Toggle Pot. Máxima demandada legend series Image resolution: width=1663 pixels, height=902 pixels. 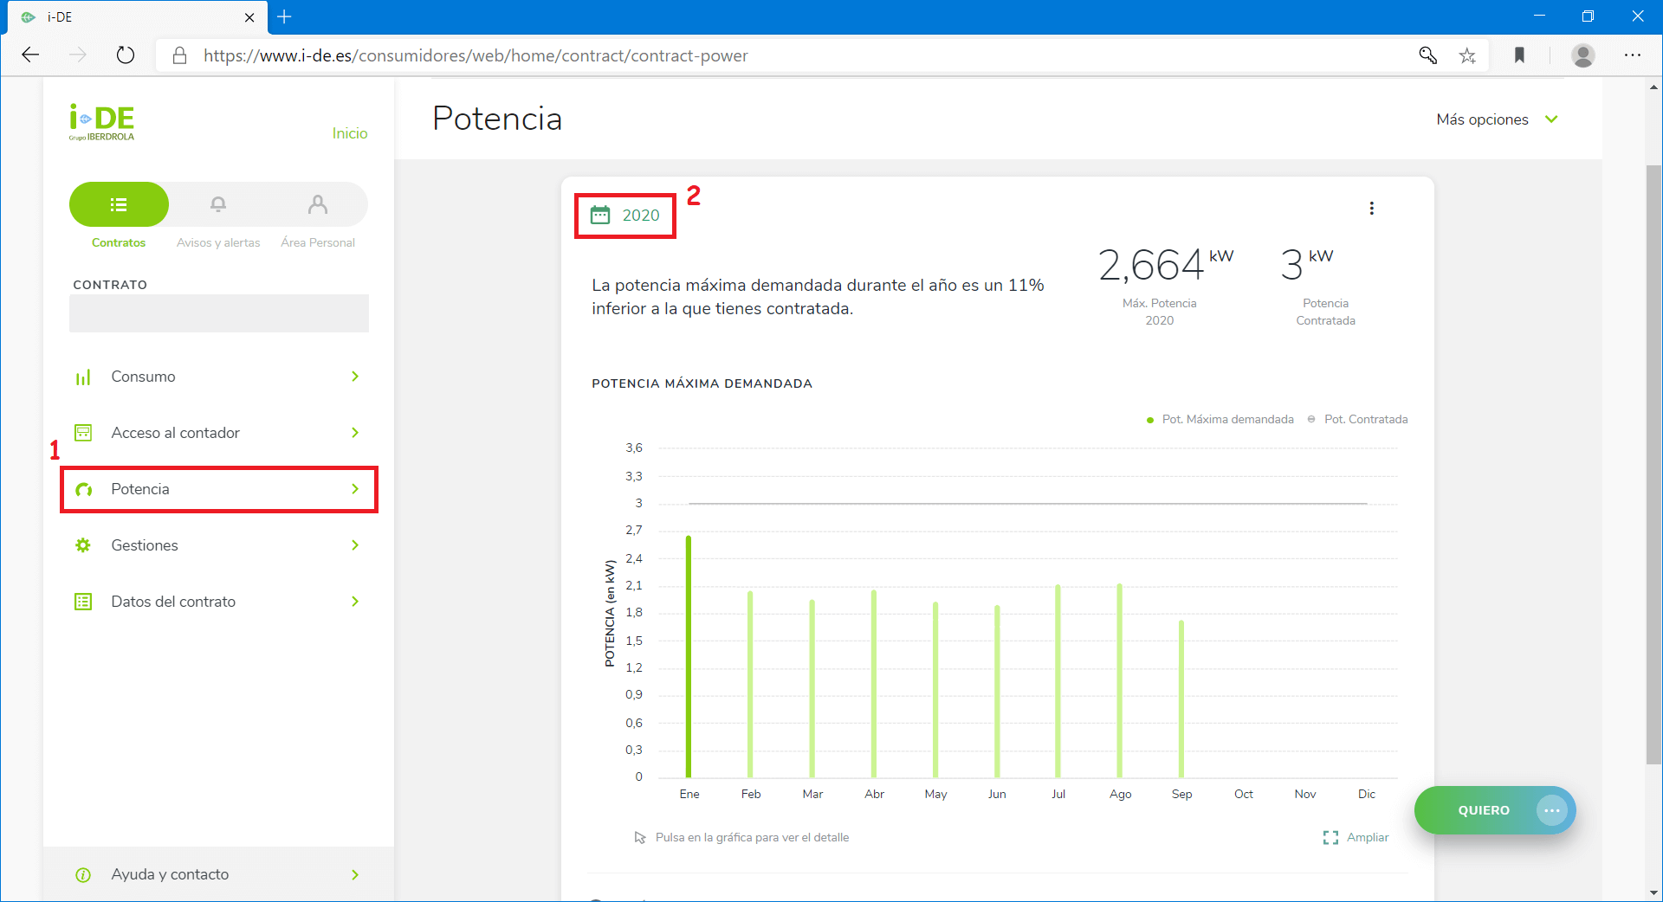(1220, 420)
